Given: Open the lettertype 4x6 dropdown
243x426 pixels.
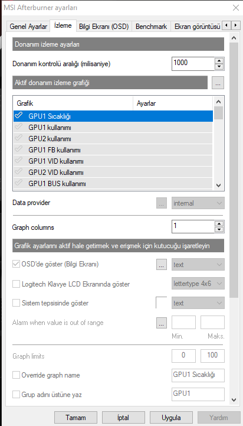Looking at the screenshot, I should (198, 284).
